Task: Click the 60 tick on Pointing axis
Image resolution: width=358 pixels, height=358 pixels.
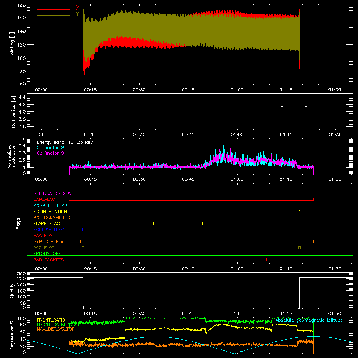Action: point(23,84)
